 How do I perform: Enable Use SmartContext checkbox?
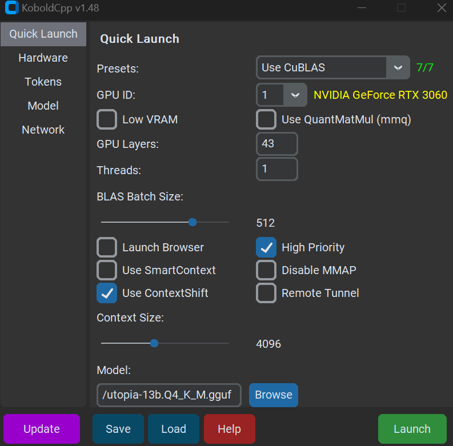coord(107,270)
